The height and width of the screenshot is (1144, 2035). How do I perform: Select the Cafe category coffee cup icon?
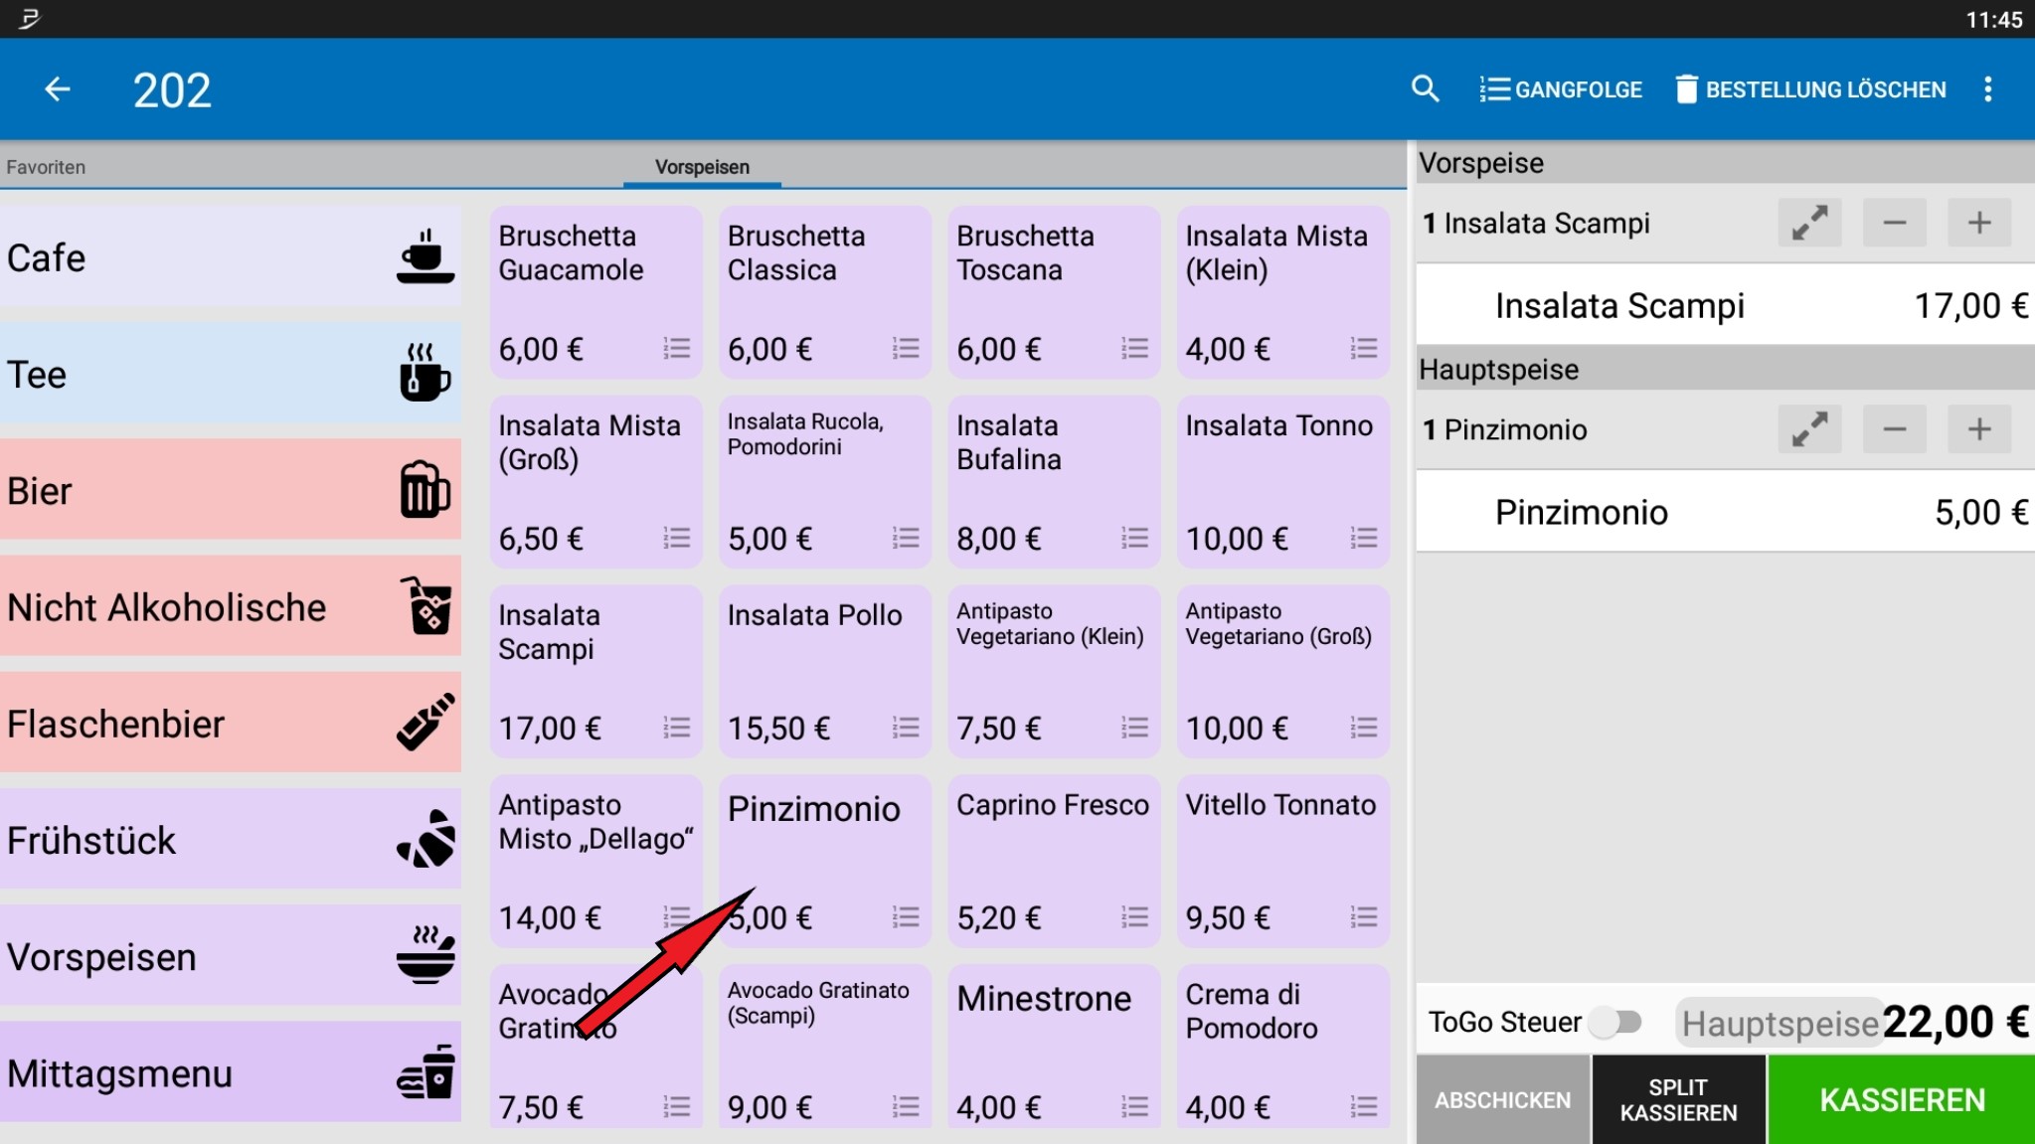(424, 255)
